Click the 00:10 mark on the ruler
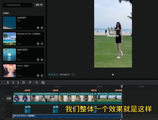The image size is (158, 120). tap(58, 87)
